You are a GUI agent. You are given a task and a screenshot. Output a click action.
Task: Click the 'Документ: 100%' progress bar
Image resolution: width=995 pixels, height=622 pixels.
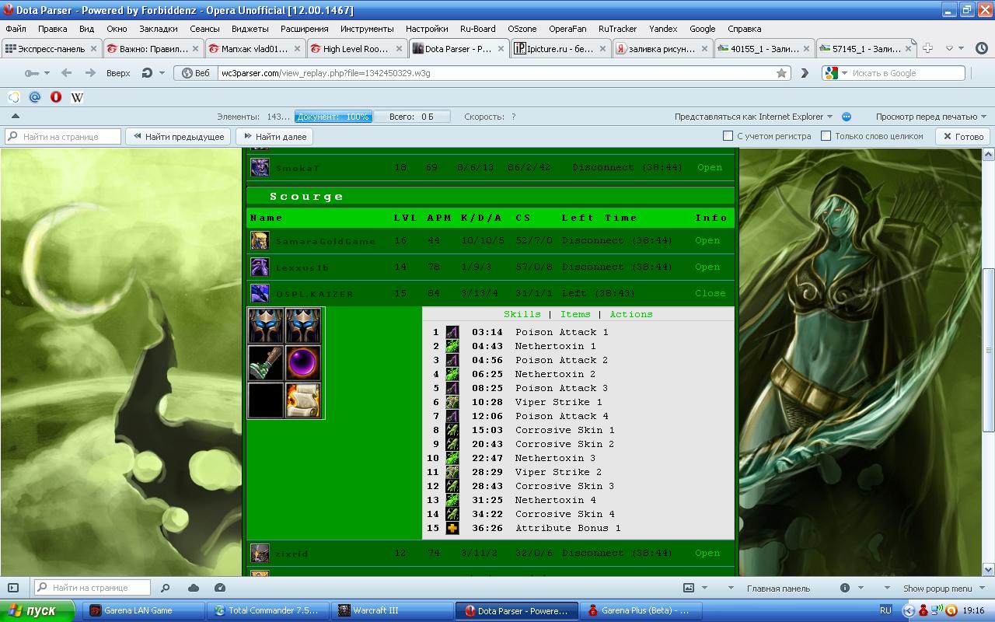point(333,117)
